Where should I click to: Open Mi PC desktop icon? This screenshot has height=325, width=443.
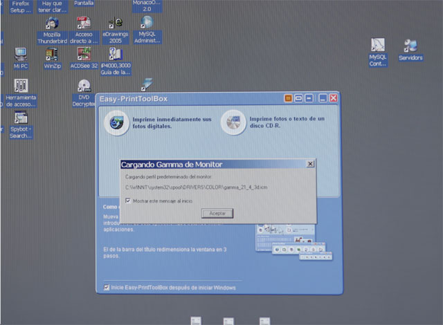20,55
